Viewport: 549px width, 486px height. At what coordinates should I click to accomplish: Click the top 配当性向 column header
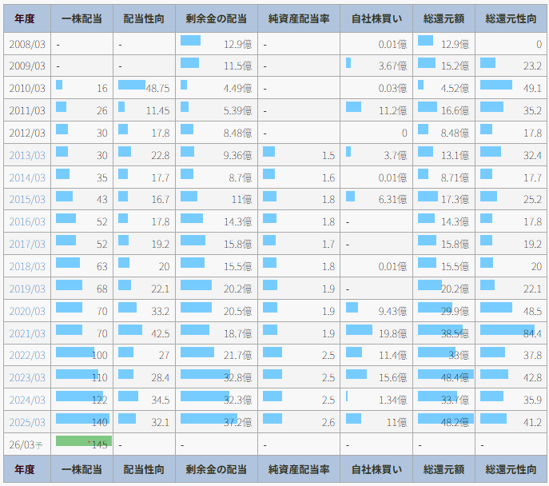pos(144,19)
